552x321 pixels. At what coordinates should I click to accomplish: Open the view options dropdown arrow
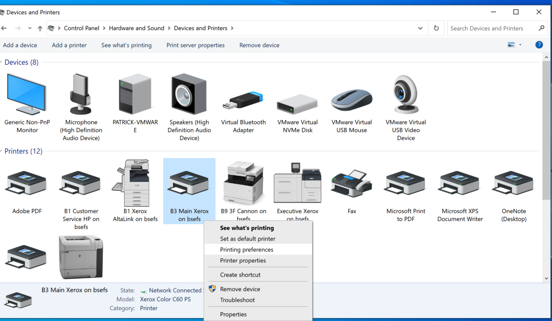[520, 45]
